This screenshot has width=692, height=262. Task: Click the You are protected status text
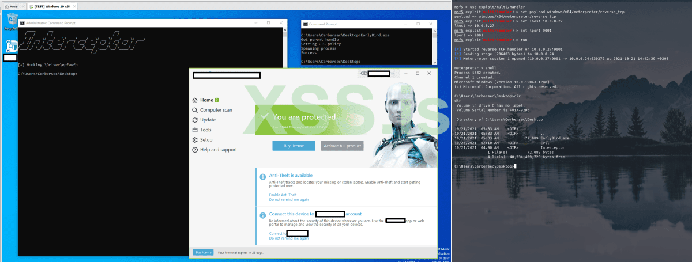tap(304, 117)
